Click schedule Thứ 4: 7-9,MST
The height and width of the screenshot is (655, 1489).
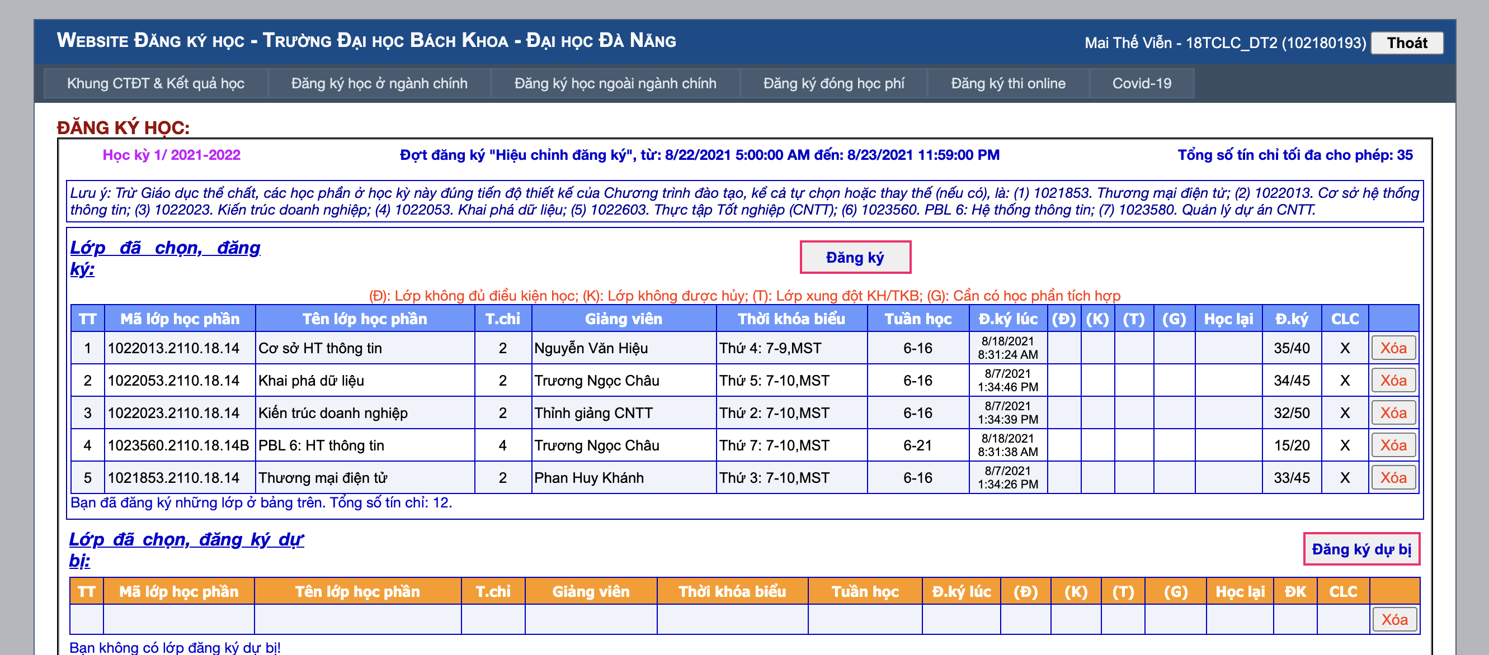coord(770,348)
